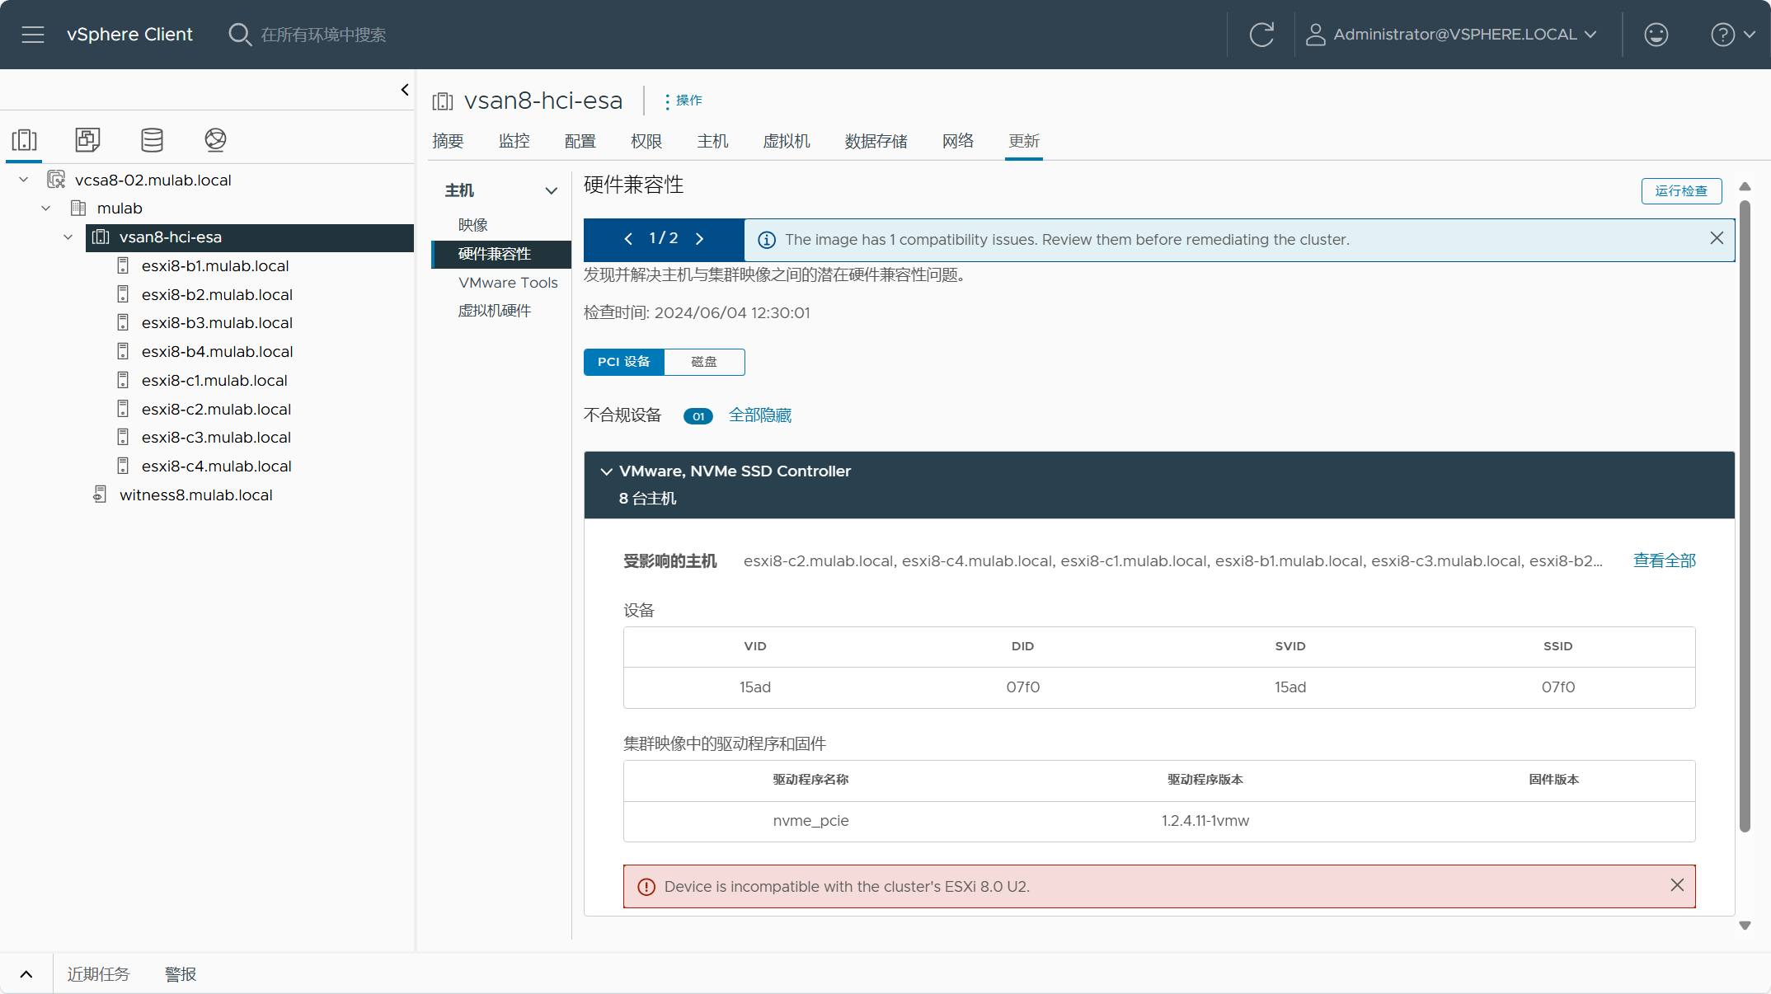Screen dimensions: 1771x994
Task: Click the 运行检查 button
Action: point(1681,190)
